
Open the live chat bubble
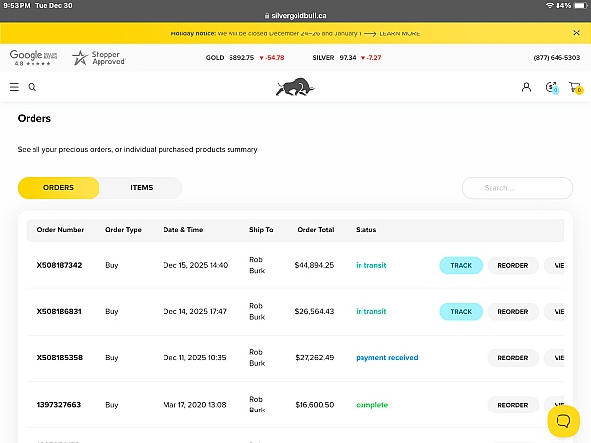pos(563,420)
